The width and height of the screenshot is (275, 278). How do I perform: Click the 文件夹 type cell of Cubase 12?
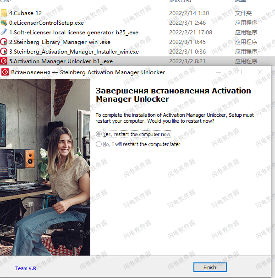click(243, 13)
